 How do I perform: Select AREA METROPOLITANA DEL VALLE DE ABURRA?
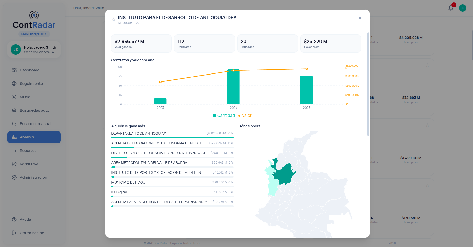(x=172, y=164)
